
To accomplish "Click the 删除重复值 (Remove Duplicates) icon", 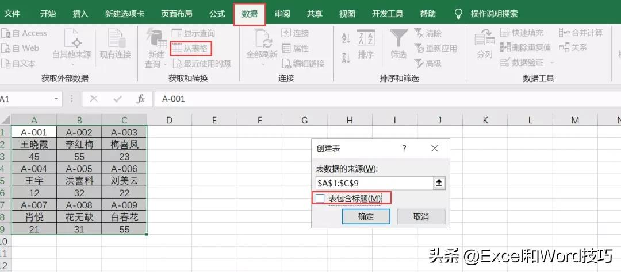I will point(505,48).
